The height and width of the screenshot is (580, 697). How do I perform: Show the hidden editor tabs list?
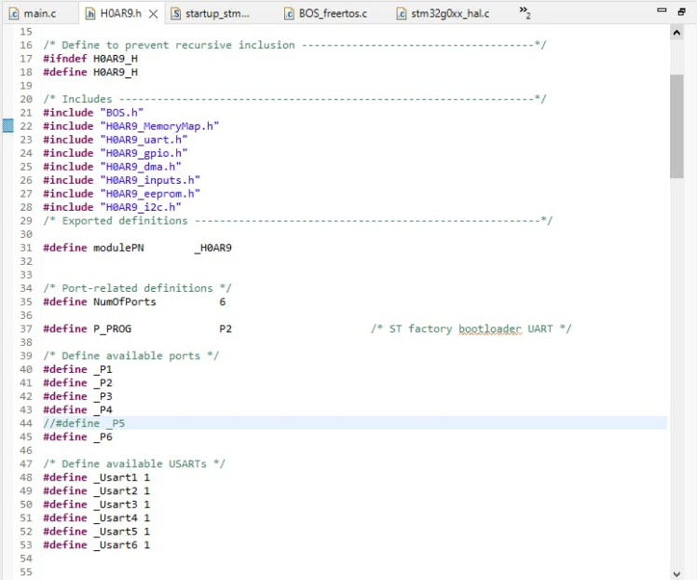coord(525,13)
